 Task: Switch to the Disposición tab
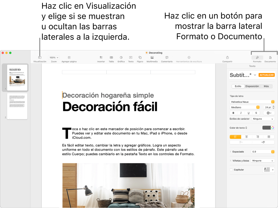[x=252, y=86]
